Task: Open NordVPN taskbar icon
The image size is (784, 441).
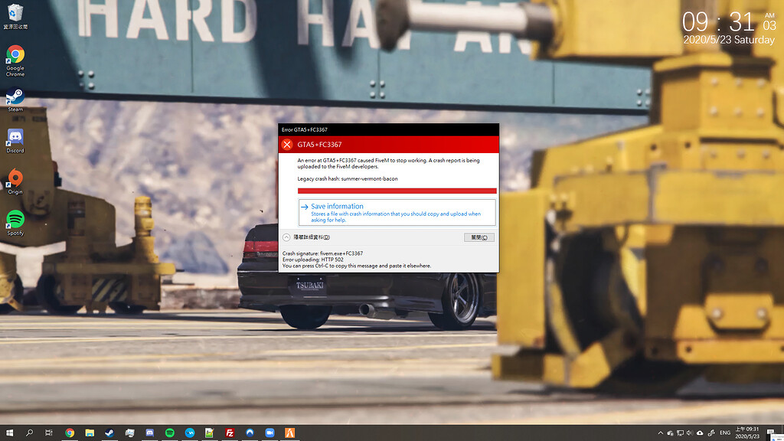Action: click(x=250, y=433)
